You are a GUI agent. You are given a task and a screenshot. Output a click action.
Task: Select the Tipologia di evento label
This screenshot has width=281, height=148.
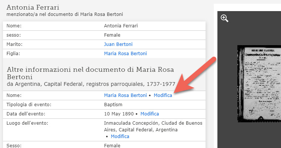tap(29, 105)
